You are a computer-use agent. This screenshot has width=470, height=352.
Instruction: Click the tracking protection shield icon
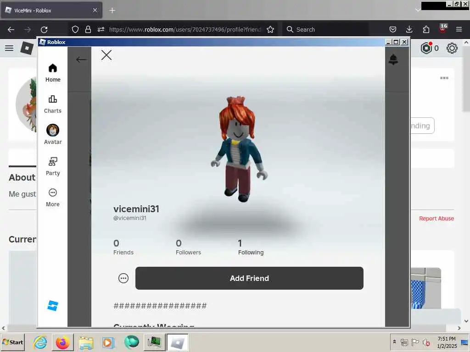[x=75, y=29]
